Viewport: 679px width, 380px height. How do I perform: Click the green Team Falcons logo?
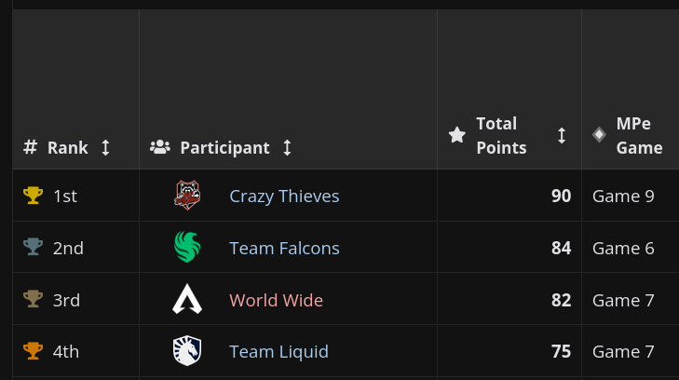[x=187, y=247]
